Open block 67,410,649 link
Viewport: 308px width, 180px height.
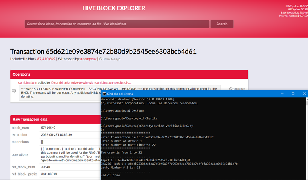46,59
